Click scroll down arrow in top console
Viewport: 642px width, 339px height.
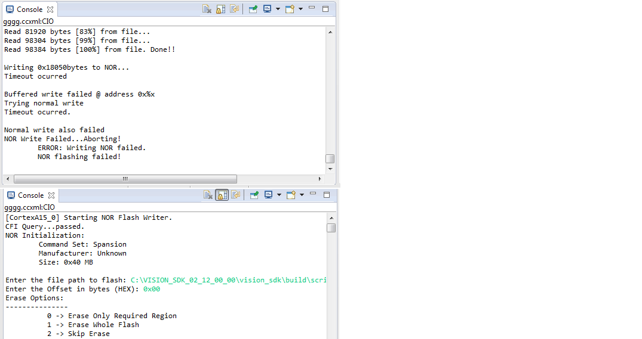tap(330, 169)
